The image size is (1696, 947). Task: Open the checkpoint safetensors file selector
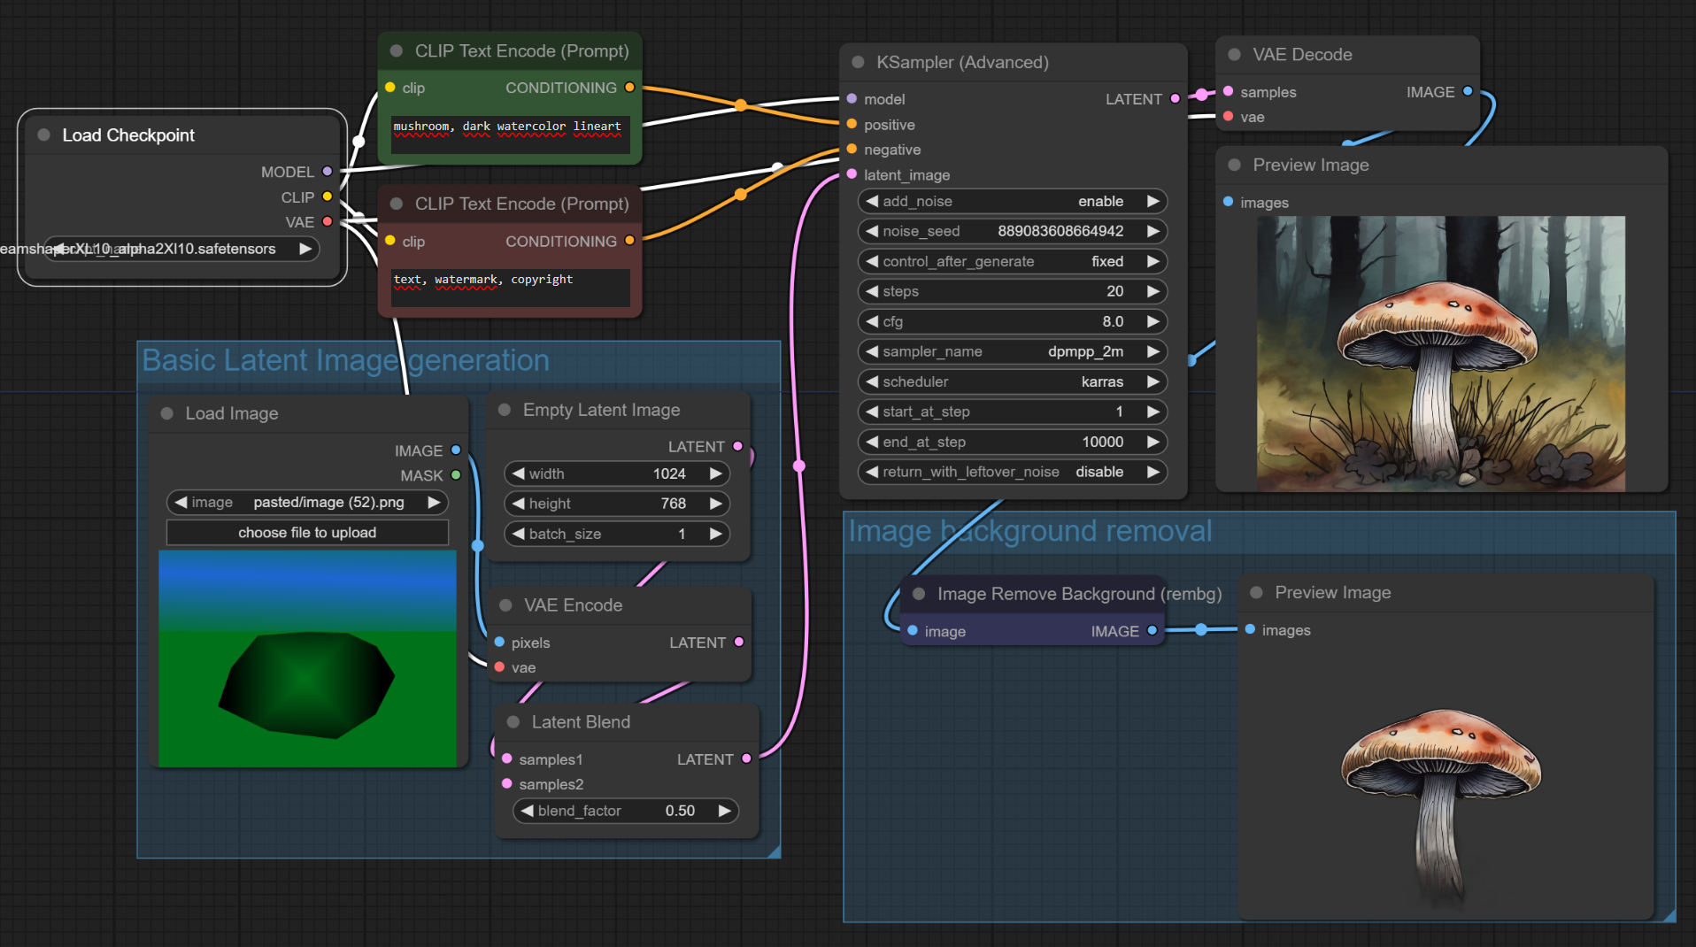181,250
